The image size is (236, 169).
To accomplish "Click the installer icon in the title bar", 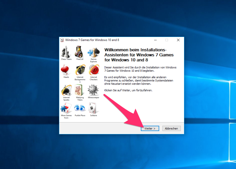I will [x=62, y=40].
